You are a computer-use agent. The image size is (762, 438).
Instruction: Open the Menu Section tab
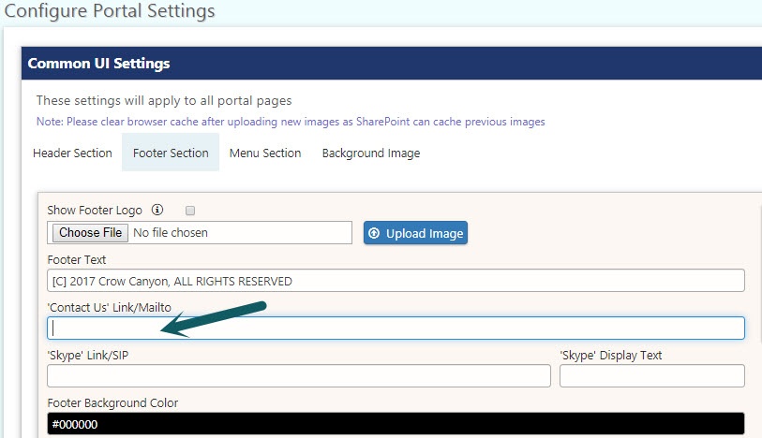coord(265,153)
